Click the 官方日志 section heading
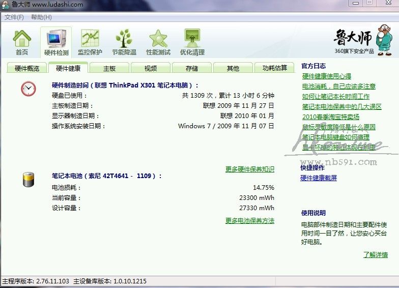This screenshot has height=288, width=399. pos(313,66)
